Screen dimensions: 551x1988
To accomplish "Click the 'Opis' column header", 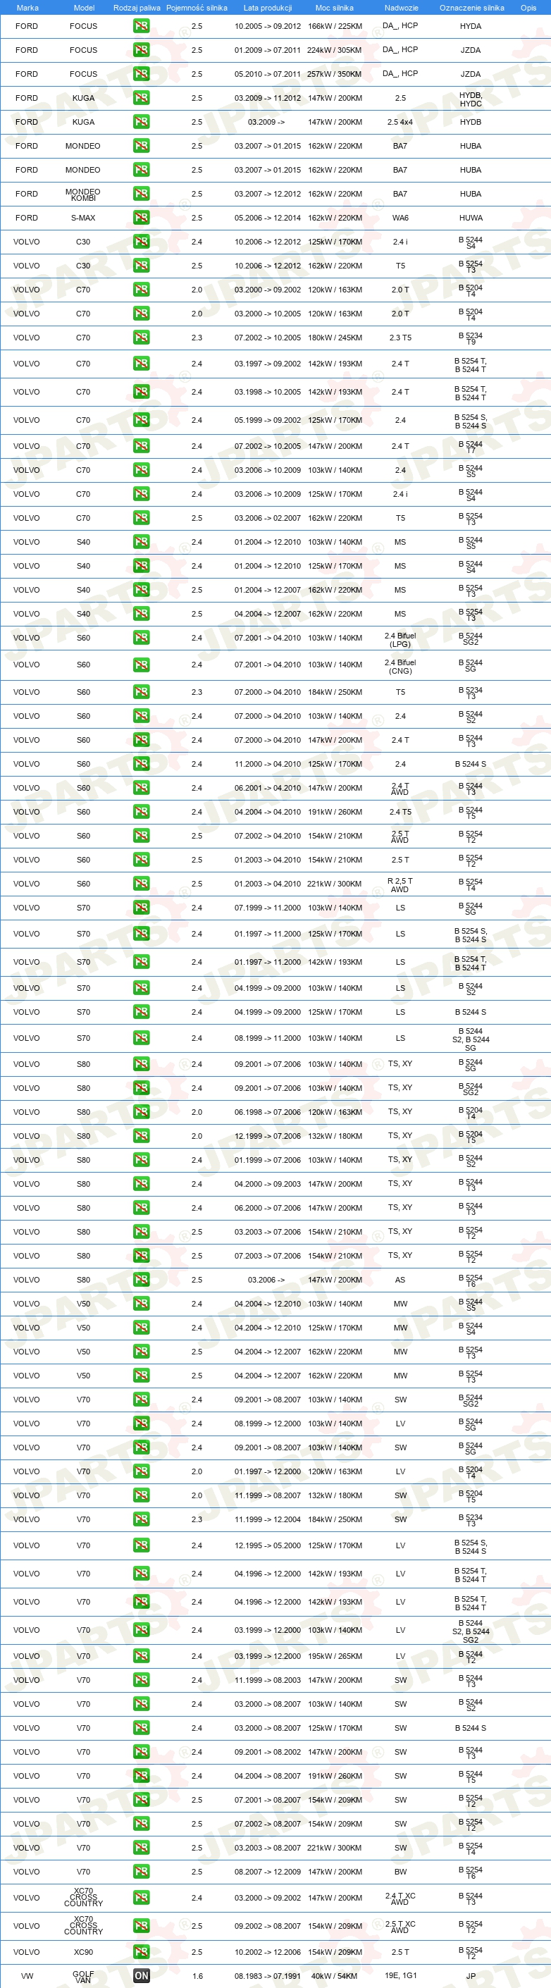I will point(528,8).
